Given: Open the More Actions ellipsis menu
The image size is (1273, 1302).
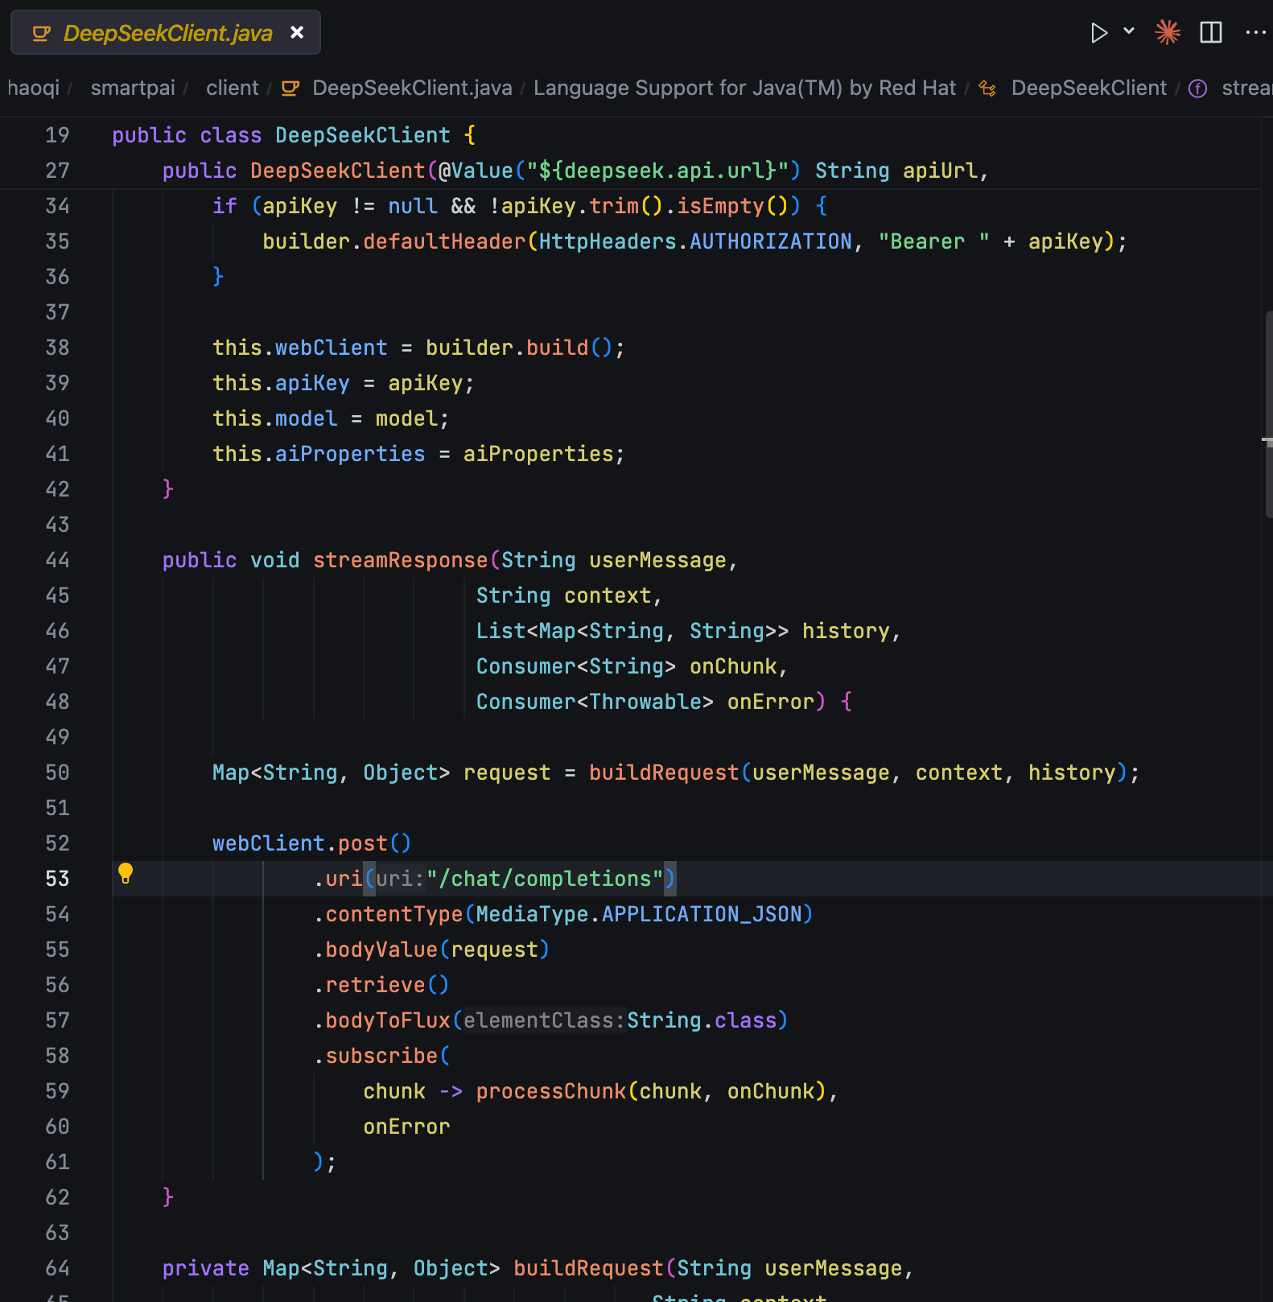Looking at the screenshot, I should 1254,33.
